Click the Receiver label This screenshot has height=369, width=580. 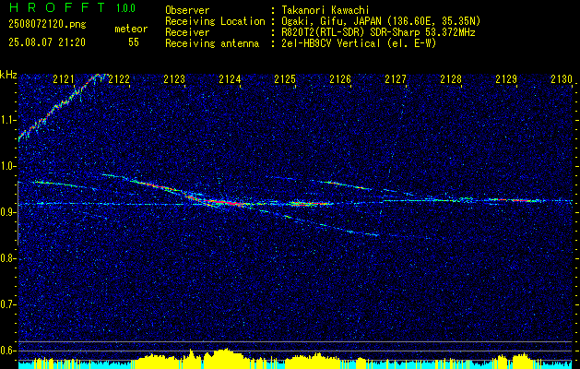[x=187, y=32]
